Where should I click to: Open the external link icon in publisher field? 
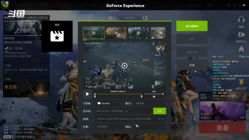pos(126,111)
